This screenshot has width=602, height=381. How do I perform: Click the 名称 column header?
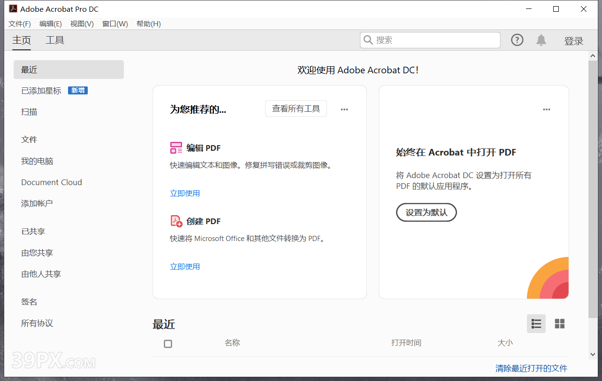coord(232,343)
